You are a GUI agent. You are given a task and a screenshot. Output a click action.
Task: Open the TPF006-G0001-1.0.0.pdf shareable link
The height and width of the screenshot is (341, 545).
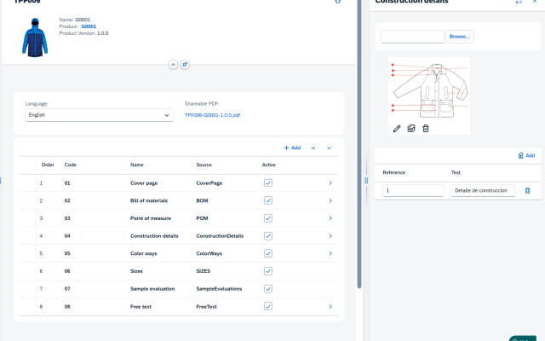(x=213, y=114)
